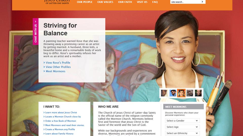Select the first profile thumbnail in the carousel

coord(164,93)
